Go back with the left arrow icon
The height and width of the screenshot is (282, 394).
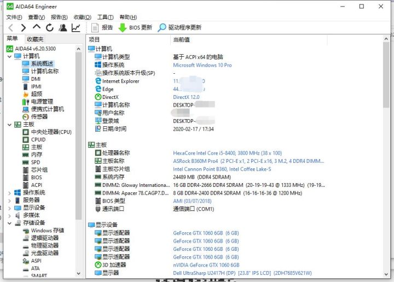pos(10,27)
